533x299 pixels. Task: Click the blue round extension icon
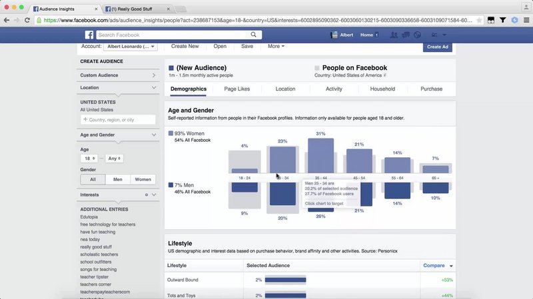click(514, 20)
